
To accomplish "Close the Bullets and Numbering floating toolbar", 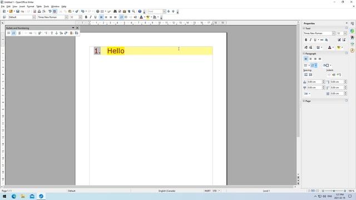I will click(x=77, y=28).
